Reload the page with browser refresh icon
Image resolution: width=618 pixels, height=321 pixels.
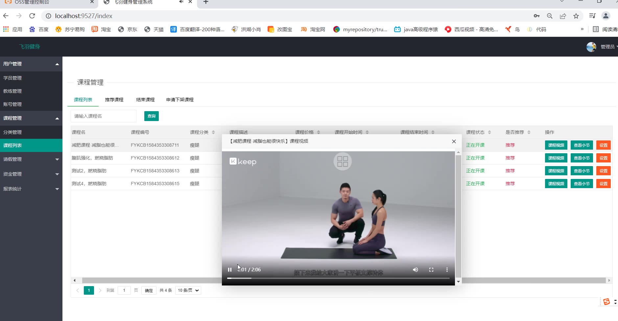coord(32,16)
